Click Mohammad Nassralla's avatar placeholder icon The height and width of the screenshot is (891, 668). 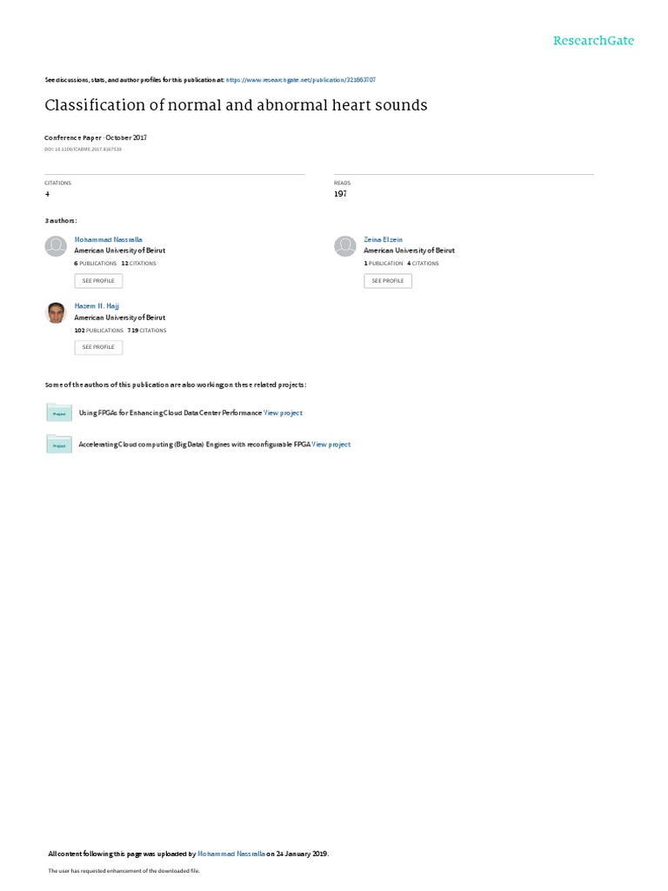(x=56, y=246)
